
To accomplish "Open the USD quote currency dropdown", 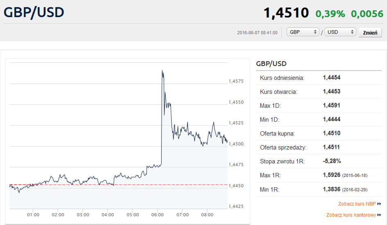I will coord(340,32).
